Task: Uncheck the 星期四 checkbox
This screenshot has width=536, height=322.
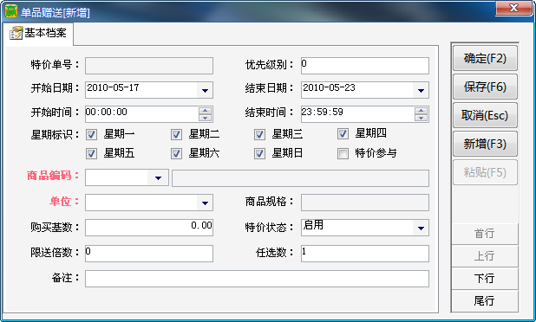Action: [x=343, y=133]
